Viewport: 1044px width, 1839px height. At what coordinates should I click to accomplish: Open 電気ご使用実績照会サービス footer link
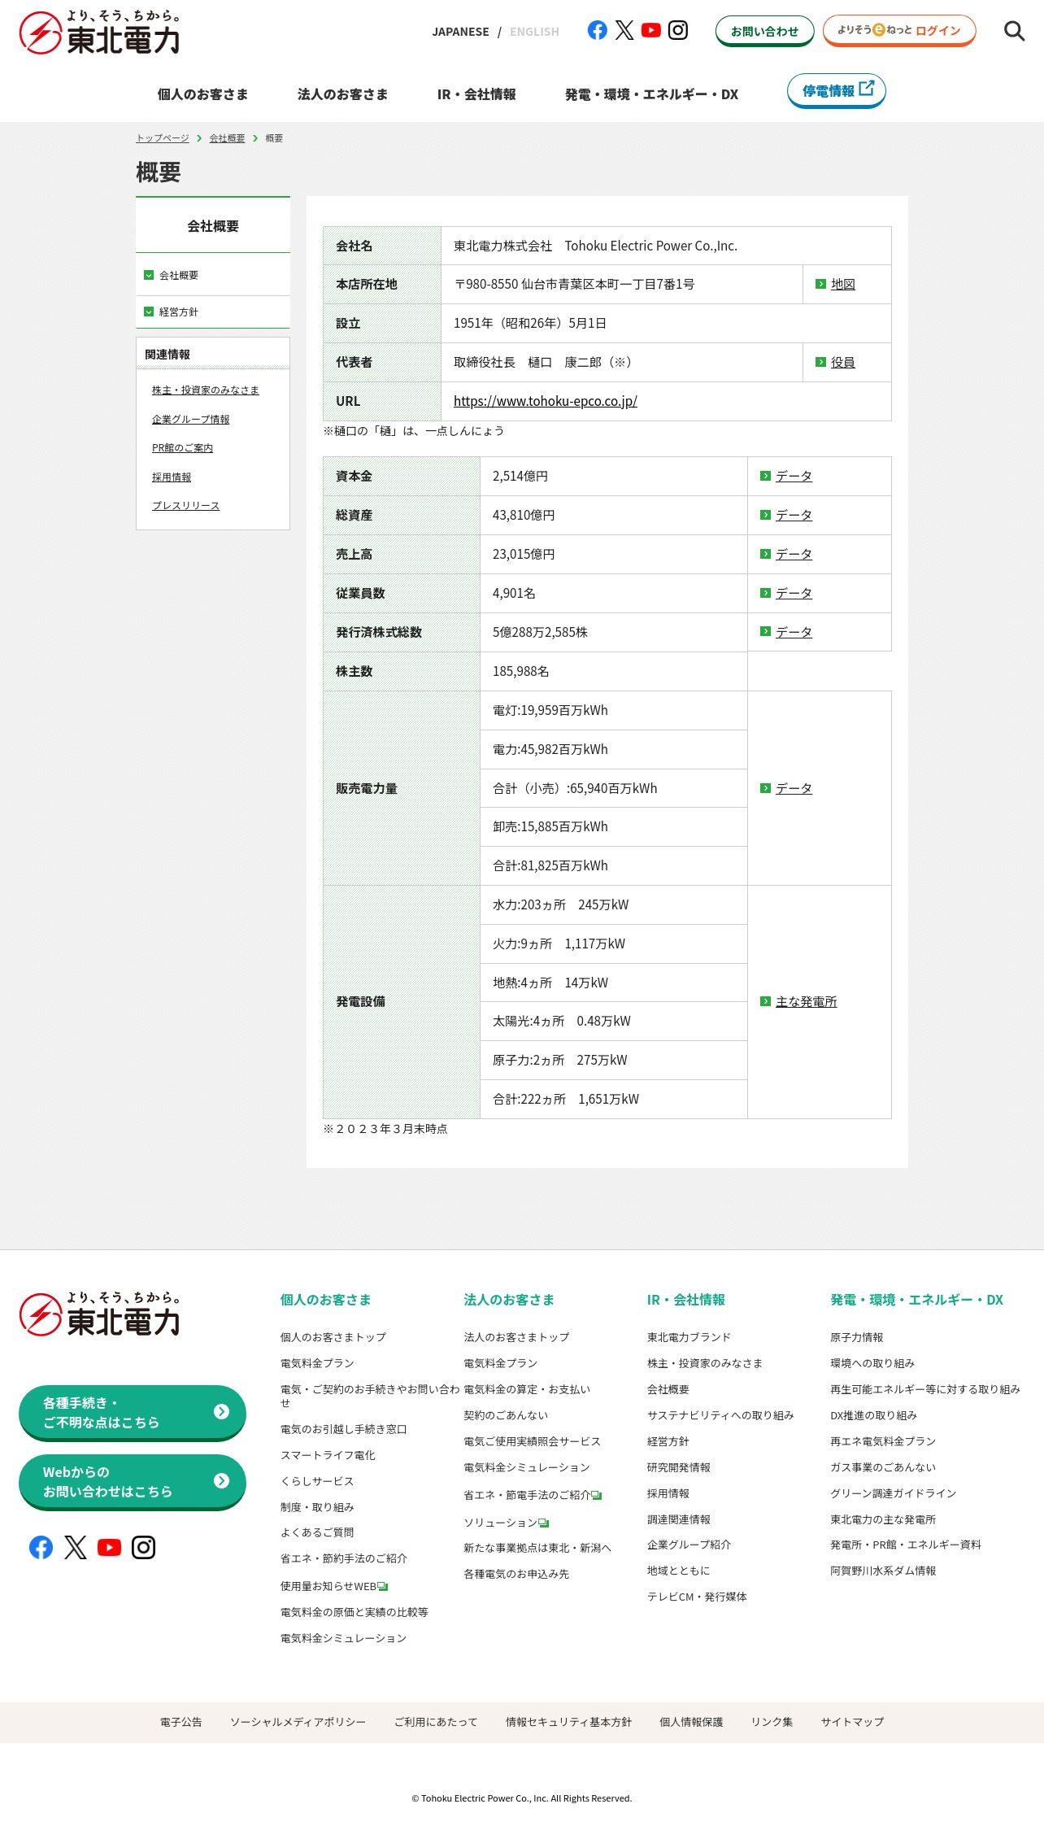(532, 1441)
